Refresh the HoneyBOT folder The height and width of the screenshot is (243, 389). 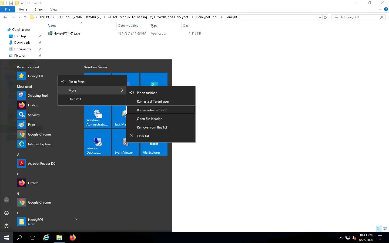[x=325, y=17]
